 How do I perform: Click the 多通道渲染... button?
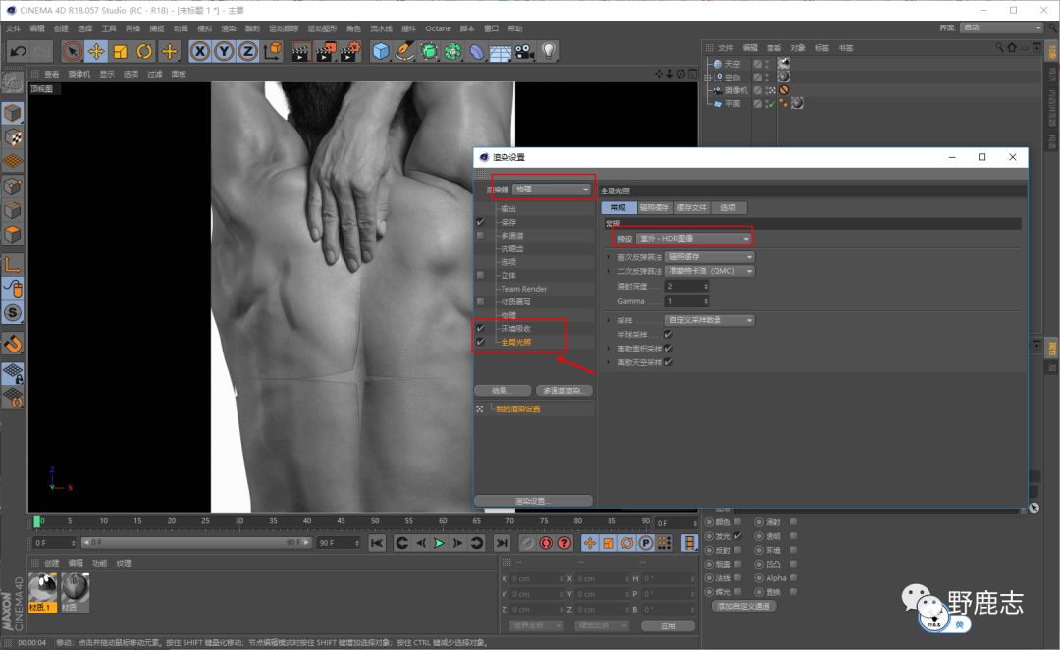(562, 390)
